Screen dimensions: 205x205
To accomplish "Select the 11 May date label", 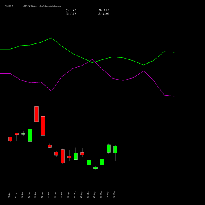I will [x=108, y=195].
